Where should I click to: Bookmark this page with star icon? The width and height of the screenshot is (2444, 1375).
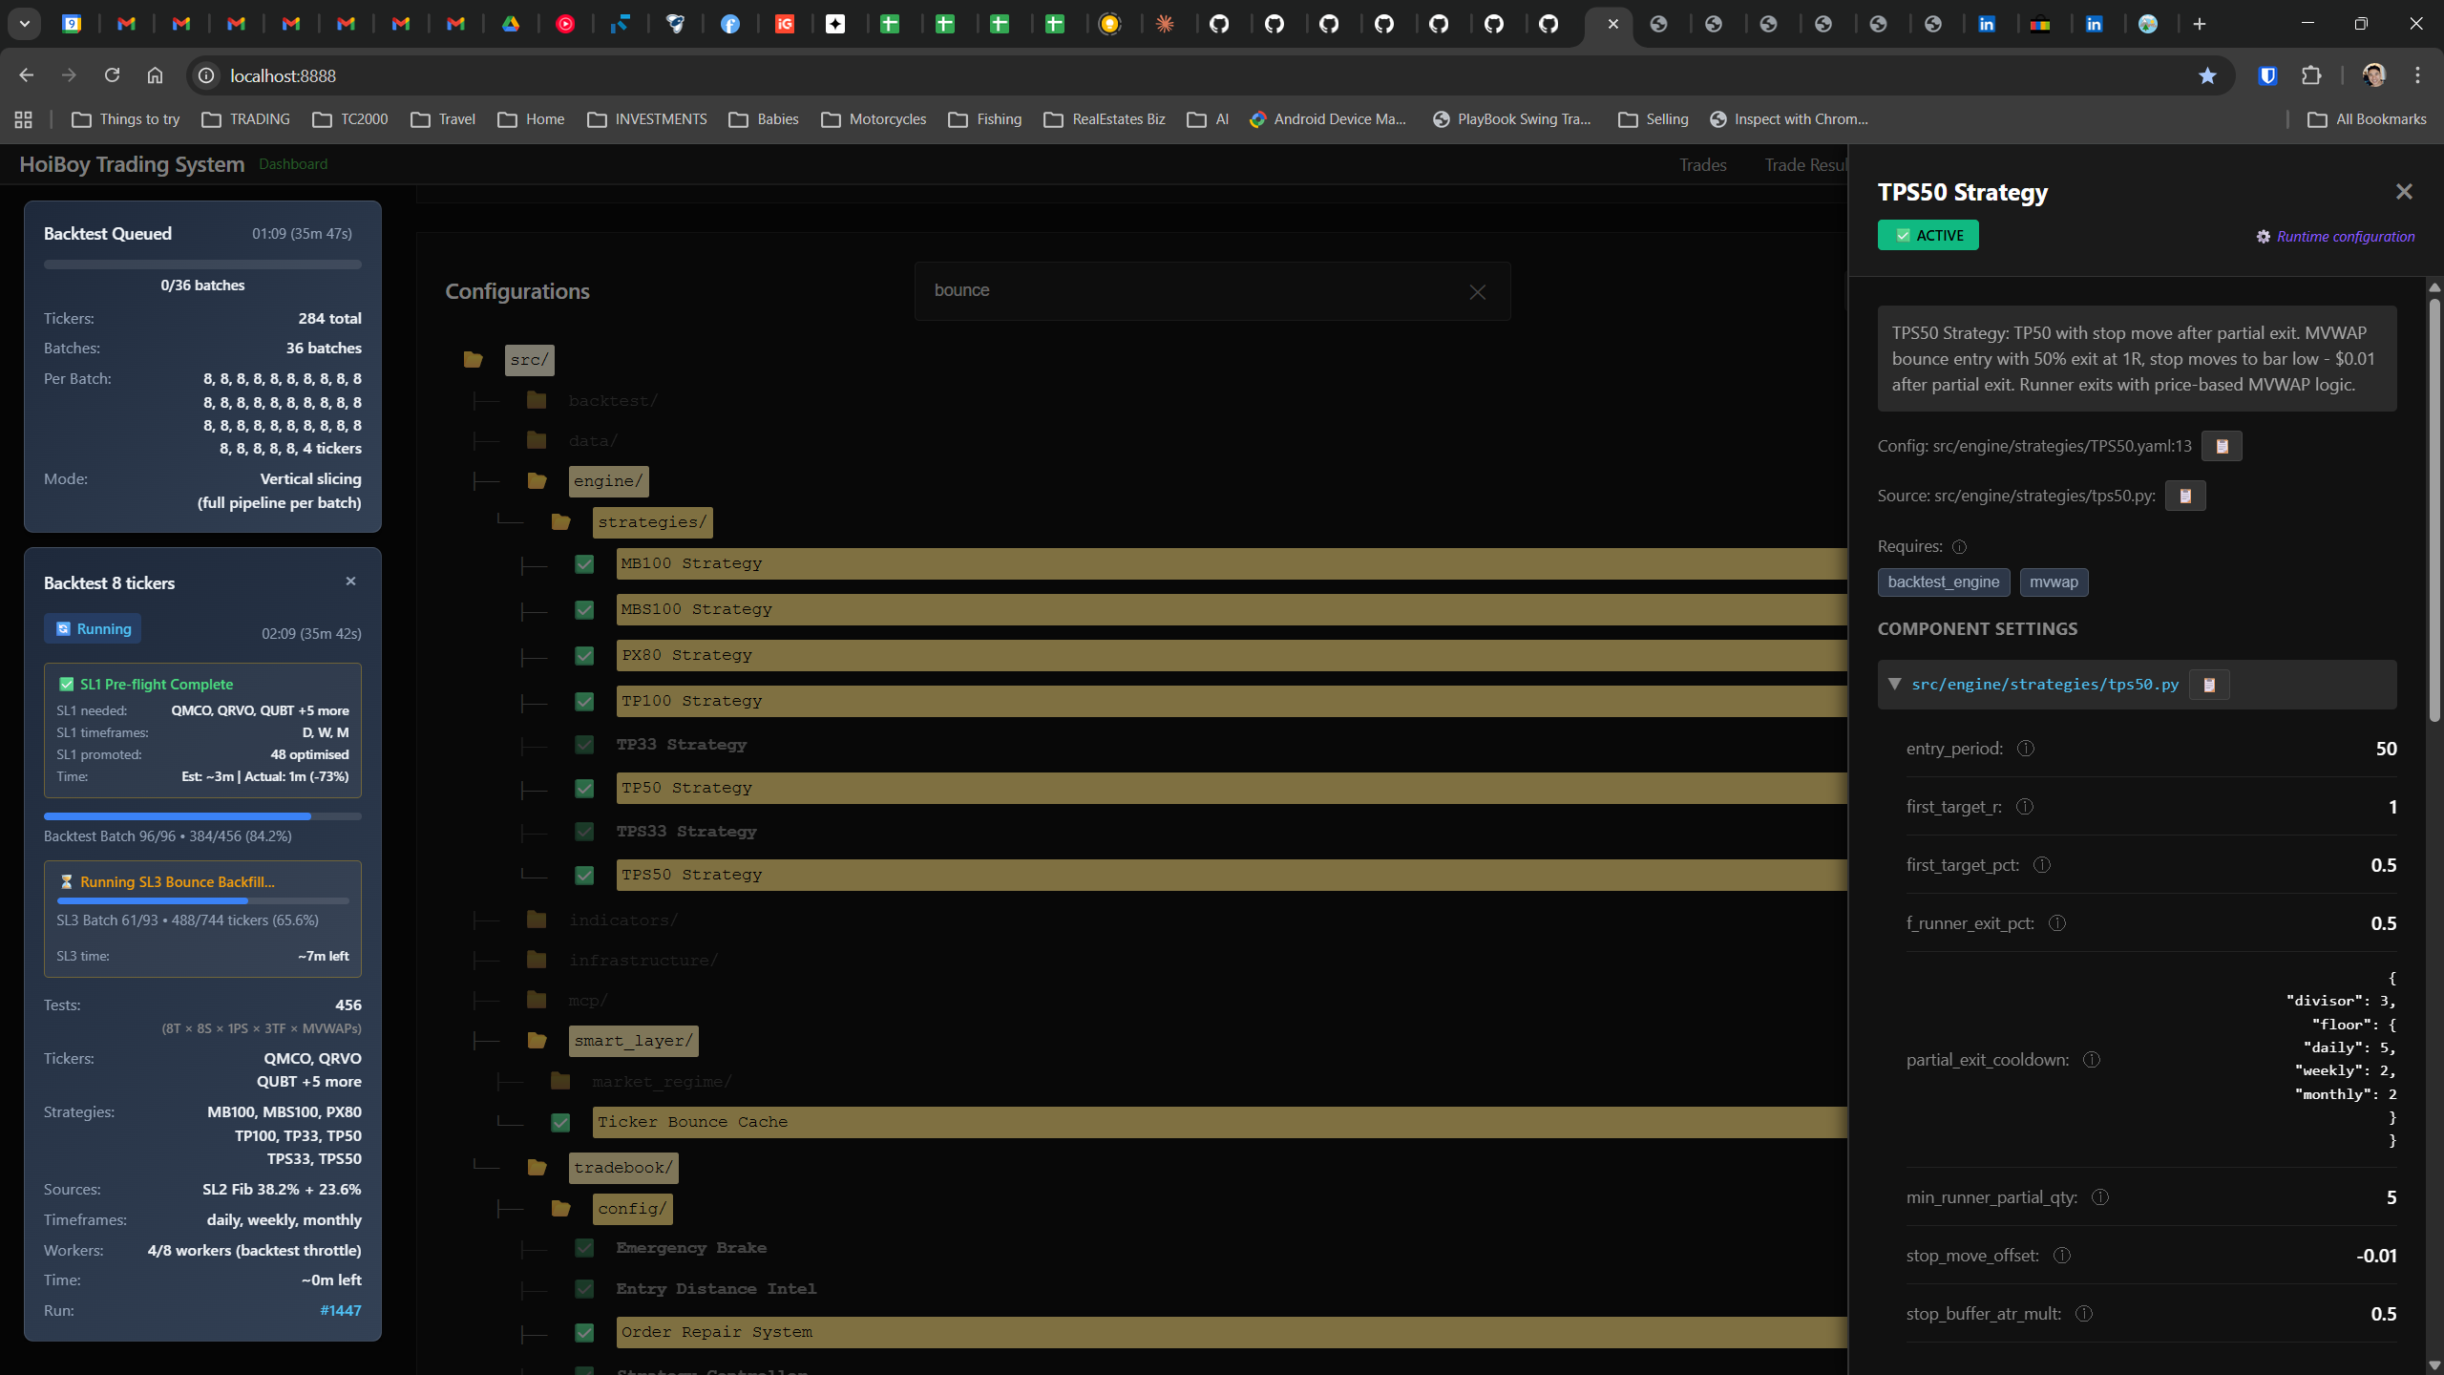2207,75
